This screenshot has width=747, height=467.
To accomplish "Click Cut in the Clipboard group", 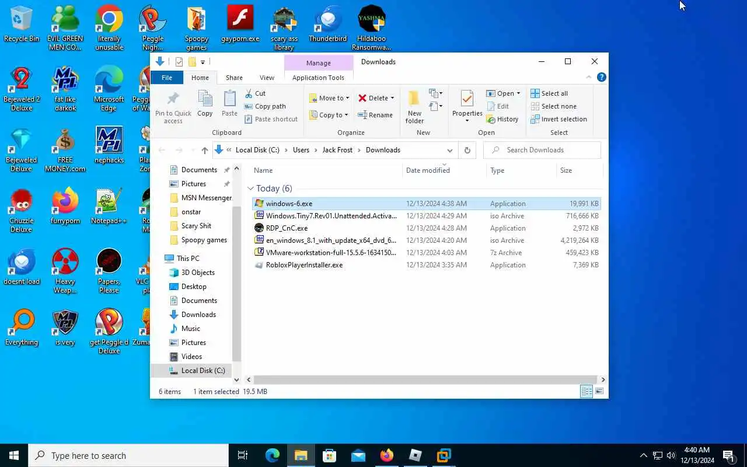I will pos(255,93).
